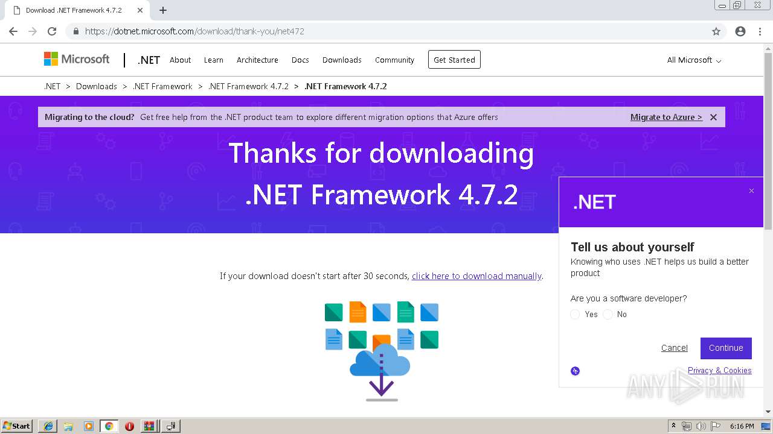773x434 pixels.
Task: Open the .NET Framework 4.7.2 breadcrumb link
Action: point(248,86)
